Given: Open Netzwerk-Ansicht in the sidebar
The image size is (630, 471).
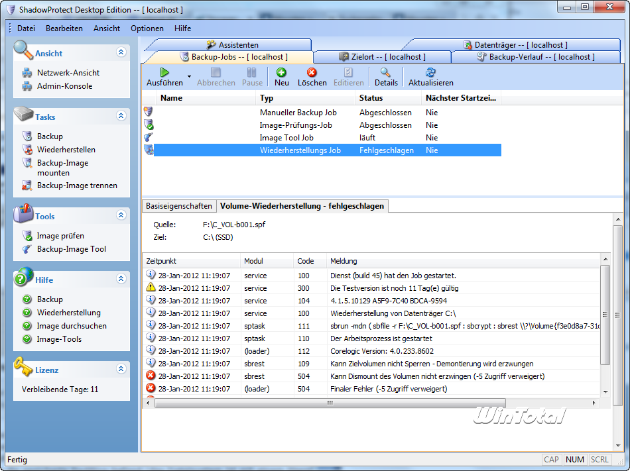Looking at the screenshot, I should tap(68, 73).
